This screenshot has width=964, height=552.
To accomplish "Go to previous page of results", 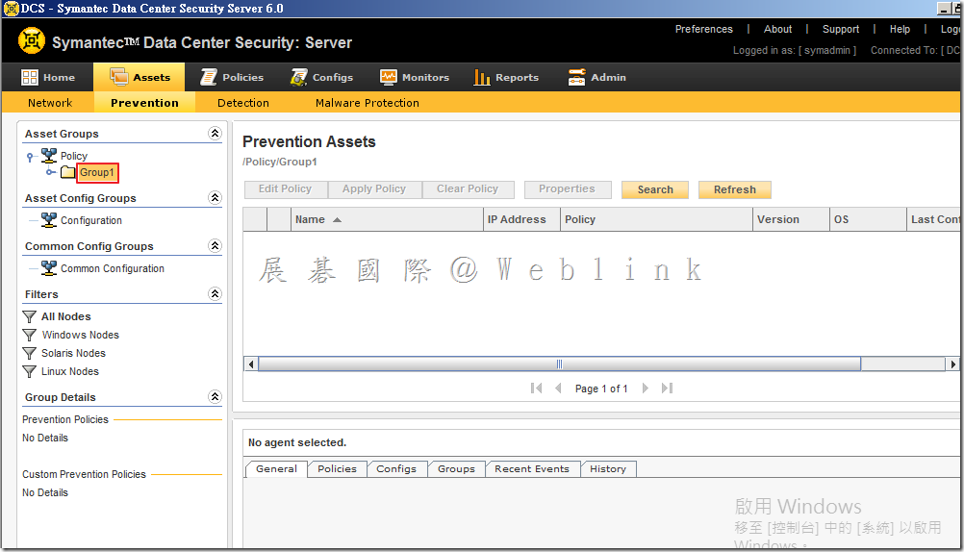I will tap(558, 388).
